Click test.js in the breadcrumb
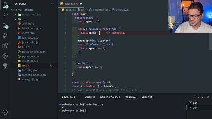The image size is (212, 119). click(70, 10)
